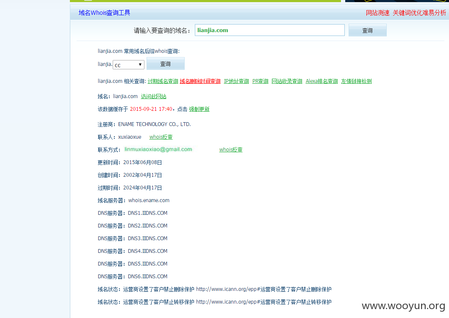This screenshot has height=318, width=449.
Task: Open the PR查询 link
Action: pyautogui.click(x=260, y=81)
